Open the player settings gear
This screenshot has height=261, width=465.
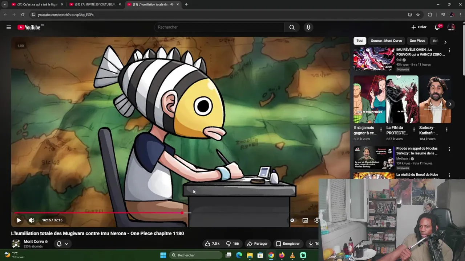pos(316,220)
